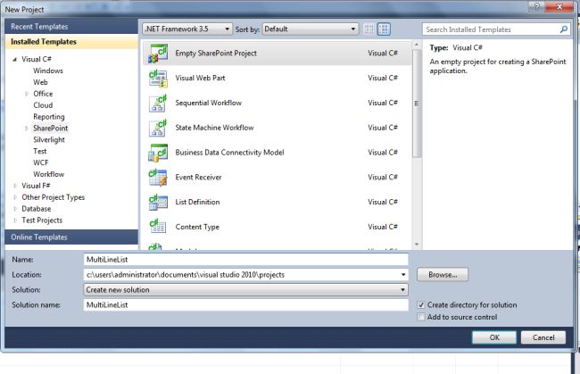
Task: Click the Solution name text field
Action: pos(246,305)
